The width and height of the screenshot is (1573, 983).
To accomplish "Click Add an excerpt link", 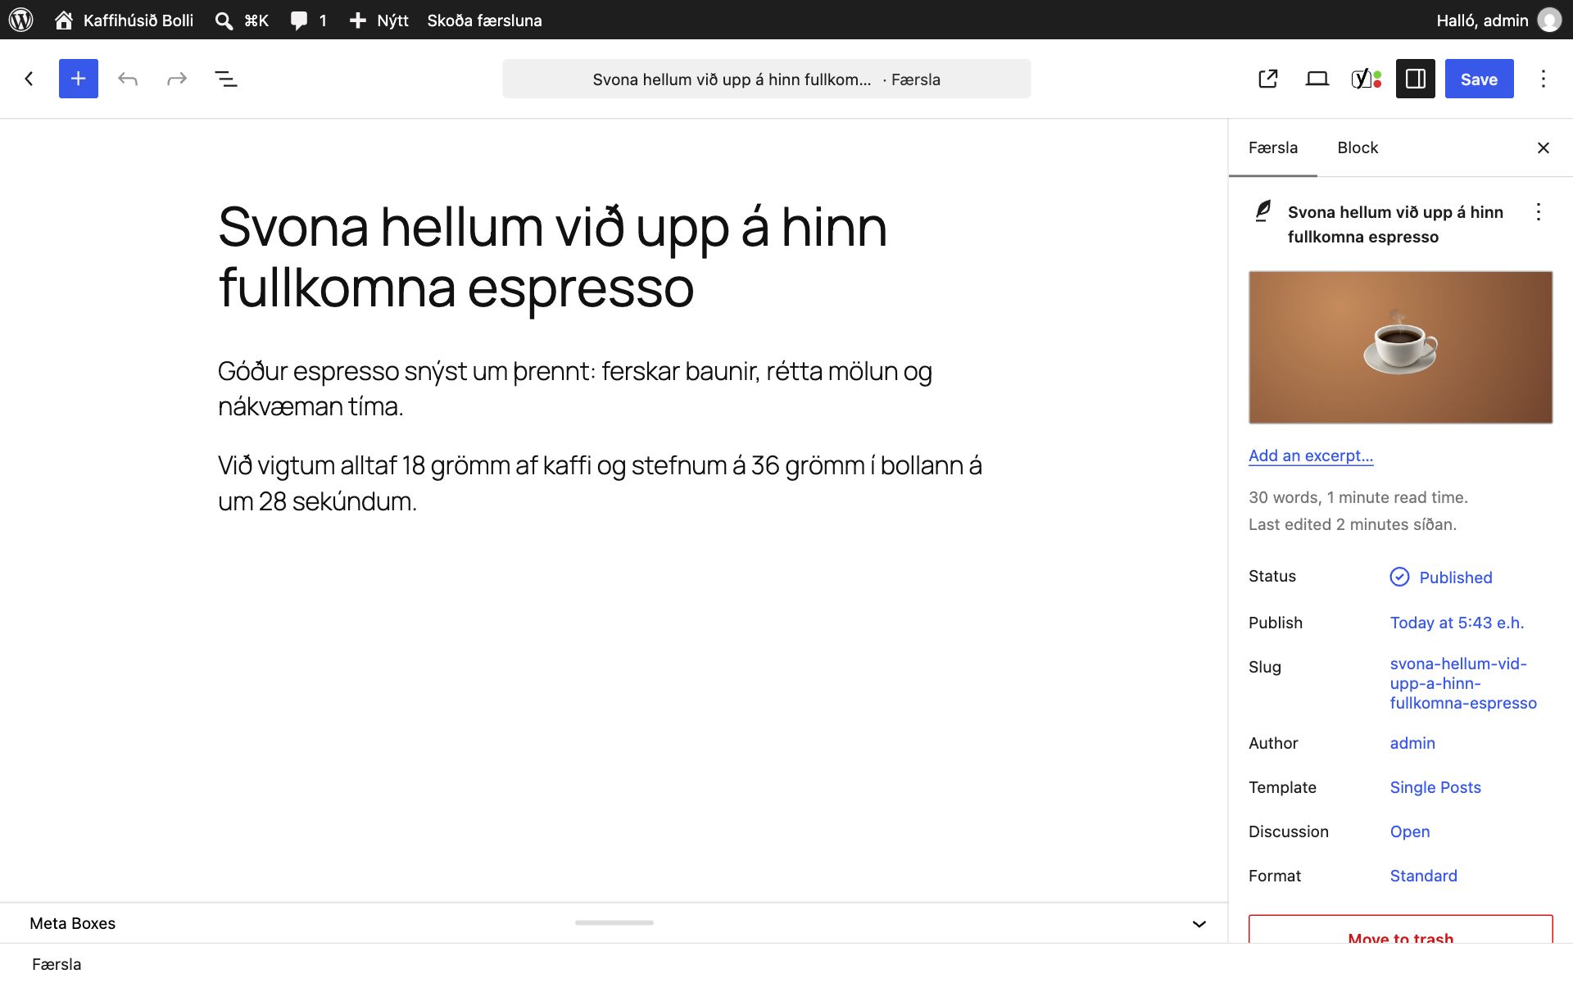I will pos(1311,455).
